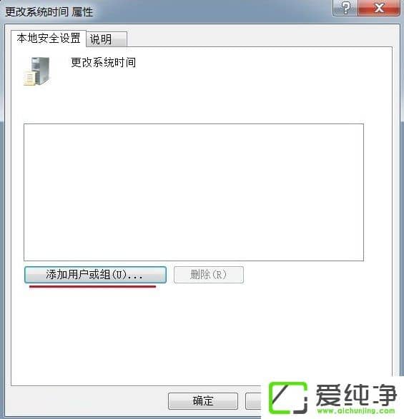
Task: Click the 爱纯净 watermark text
Action: tap(356, 395)
